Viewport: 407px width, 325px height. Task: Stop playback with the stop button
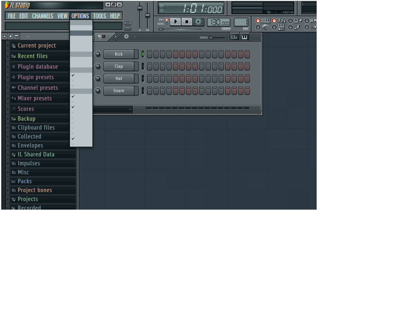tap(187, 22)
